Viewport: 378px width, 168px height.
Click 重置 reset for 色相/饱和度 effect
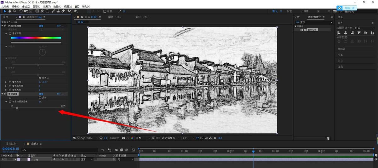(41, 26)
